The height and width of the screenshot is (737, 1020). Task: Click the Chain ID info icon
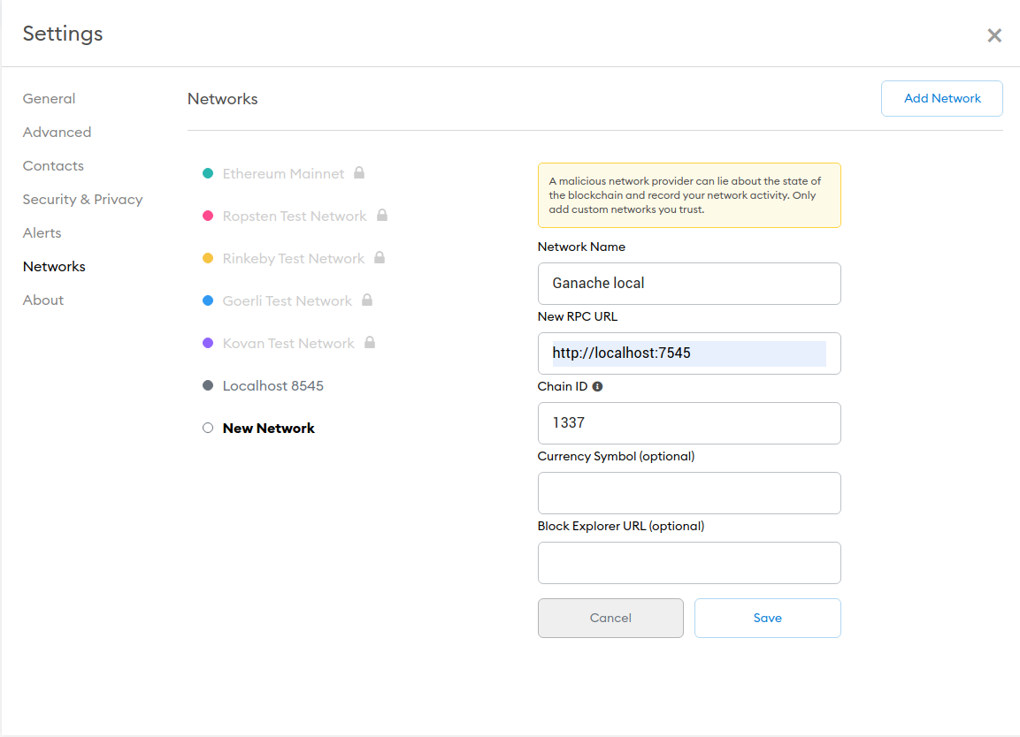597,387
